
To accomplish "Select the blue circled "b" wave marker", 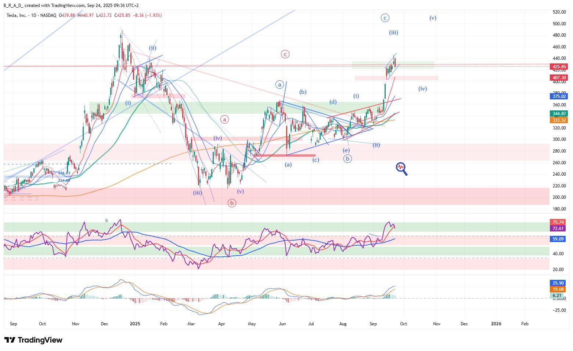I will point(347,159).
